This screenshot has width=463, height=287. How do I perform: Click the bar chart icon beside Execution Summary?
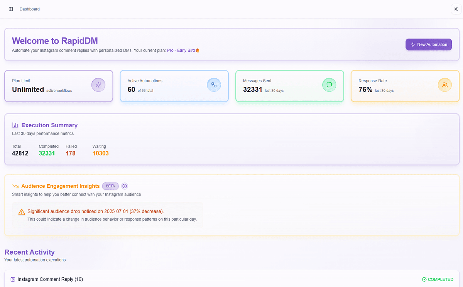15,125
